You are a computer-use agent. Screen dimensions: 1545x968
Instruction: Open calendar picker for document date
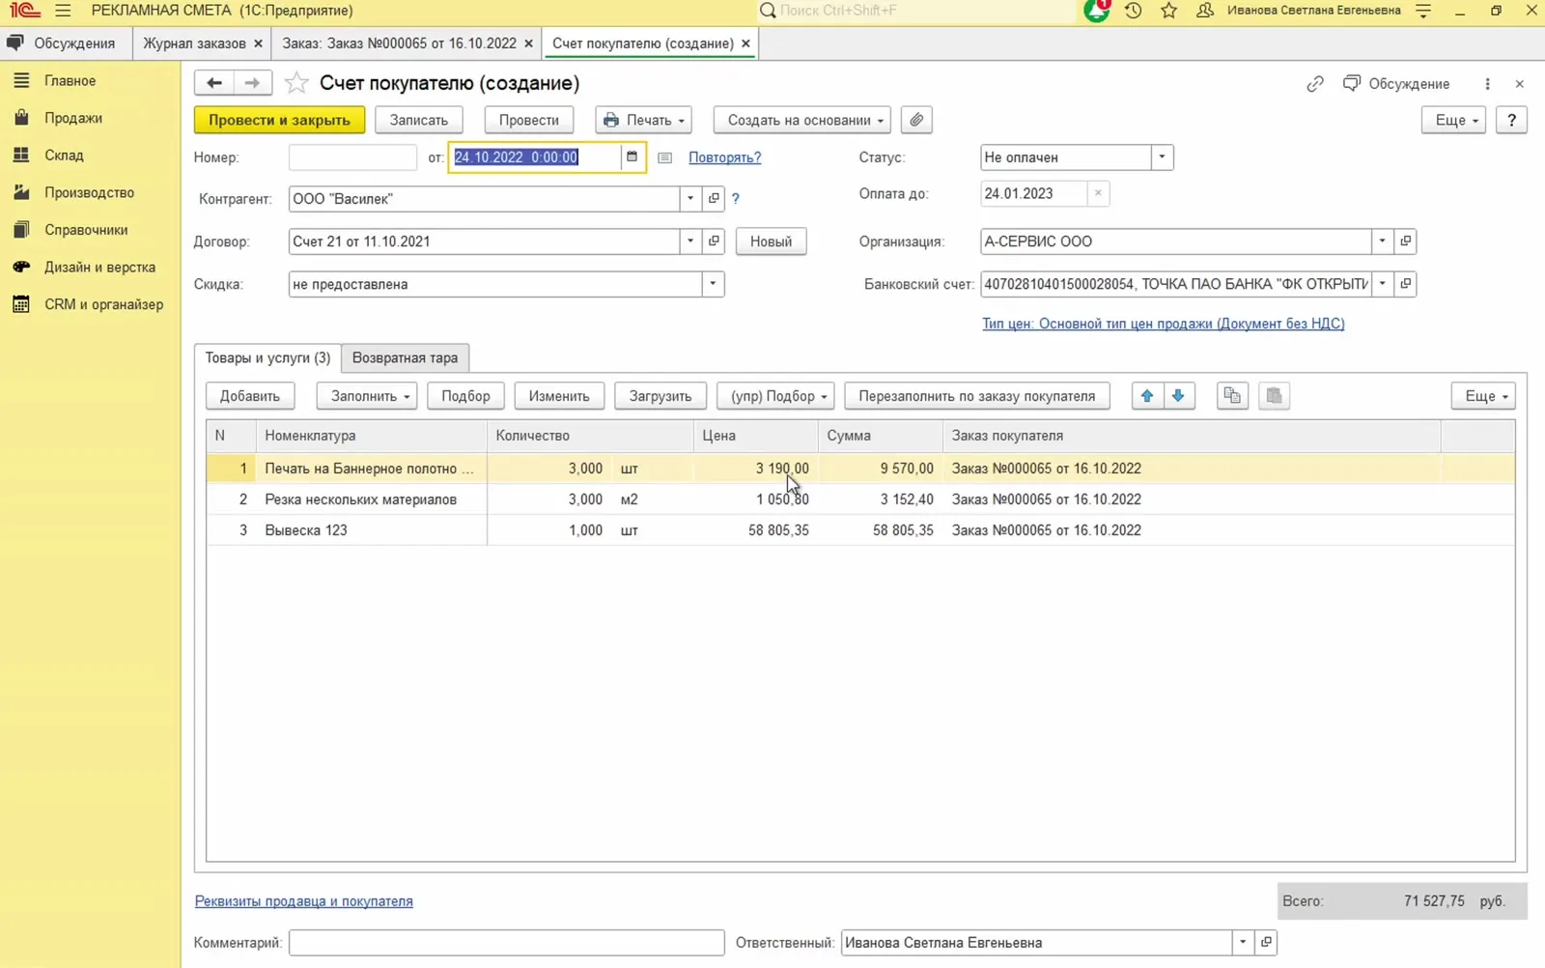632,157
